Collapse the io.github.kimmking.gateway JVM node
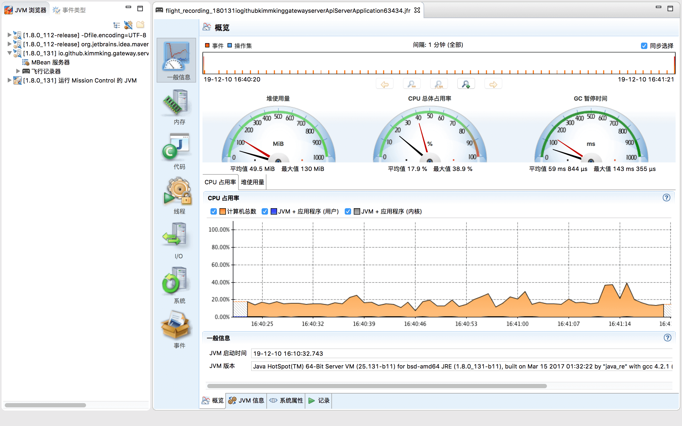Screen dimensions: 682x426 (x=9, y=53)
